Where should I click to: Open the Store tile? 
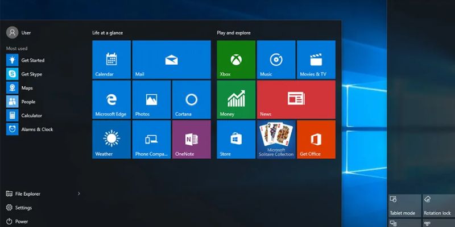(x=236, y=139)
